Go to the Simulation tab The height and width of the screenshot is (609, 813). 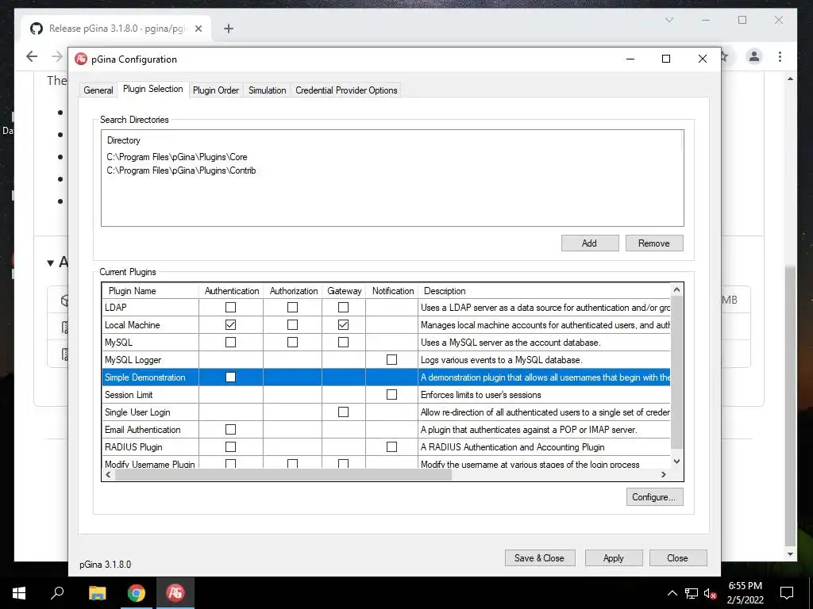pos(267,90)
